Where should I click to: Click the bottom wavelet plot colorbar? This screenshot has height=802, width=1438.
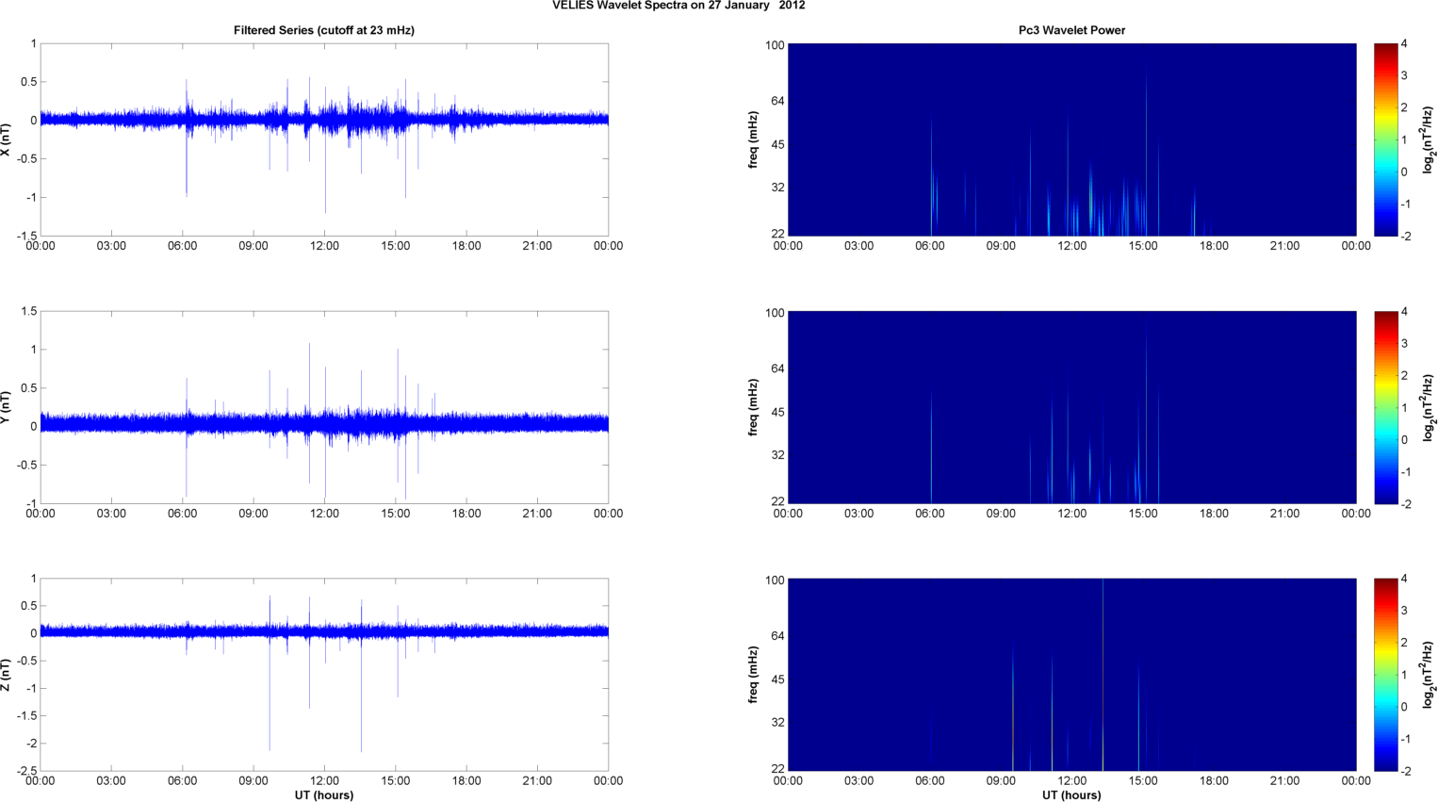1385,675
